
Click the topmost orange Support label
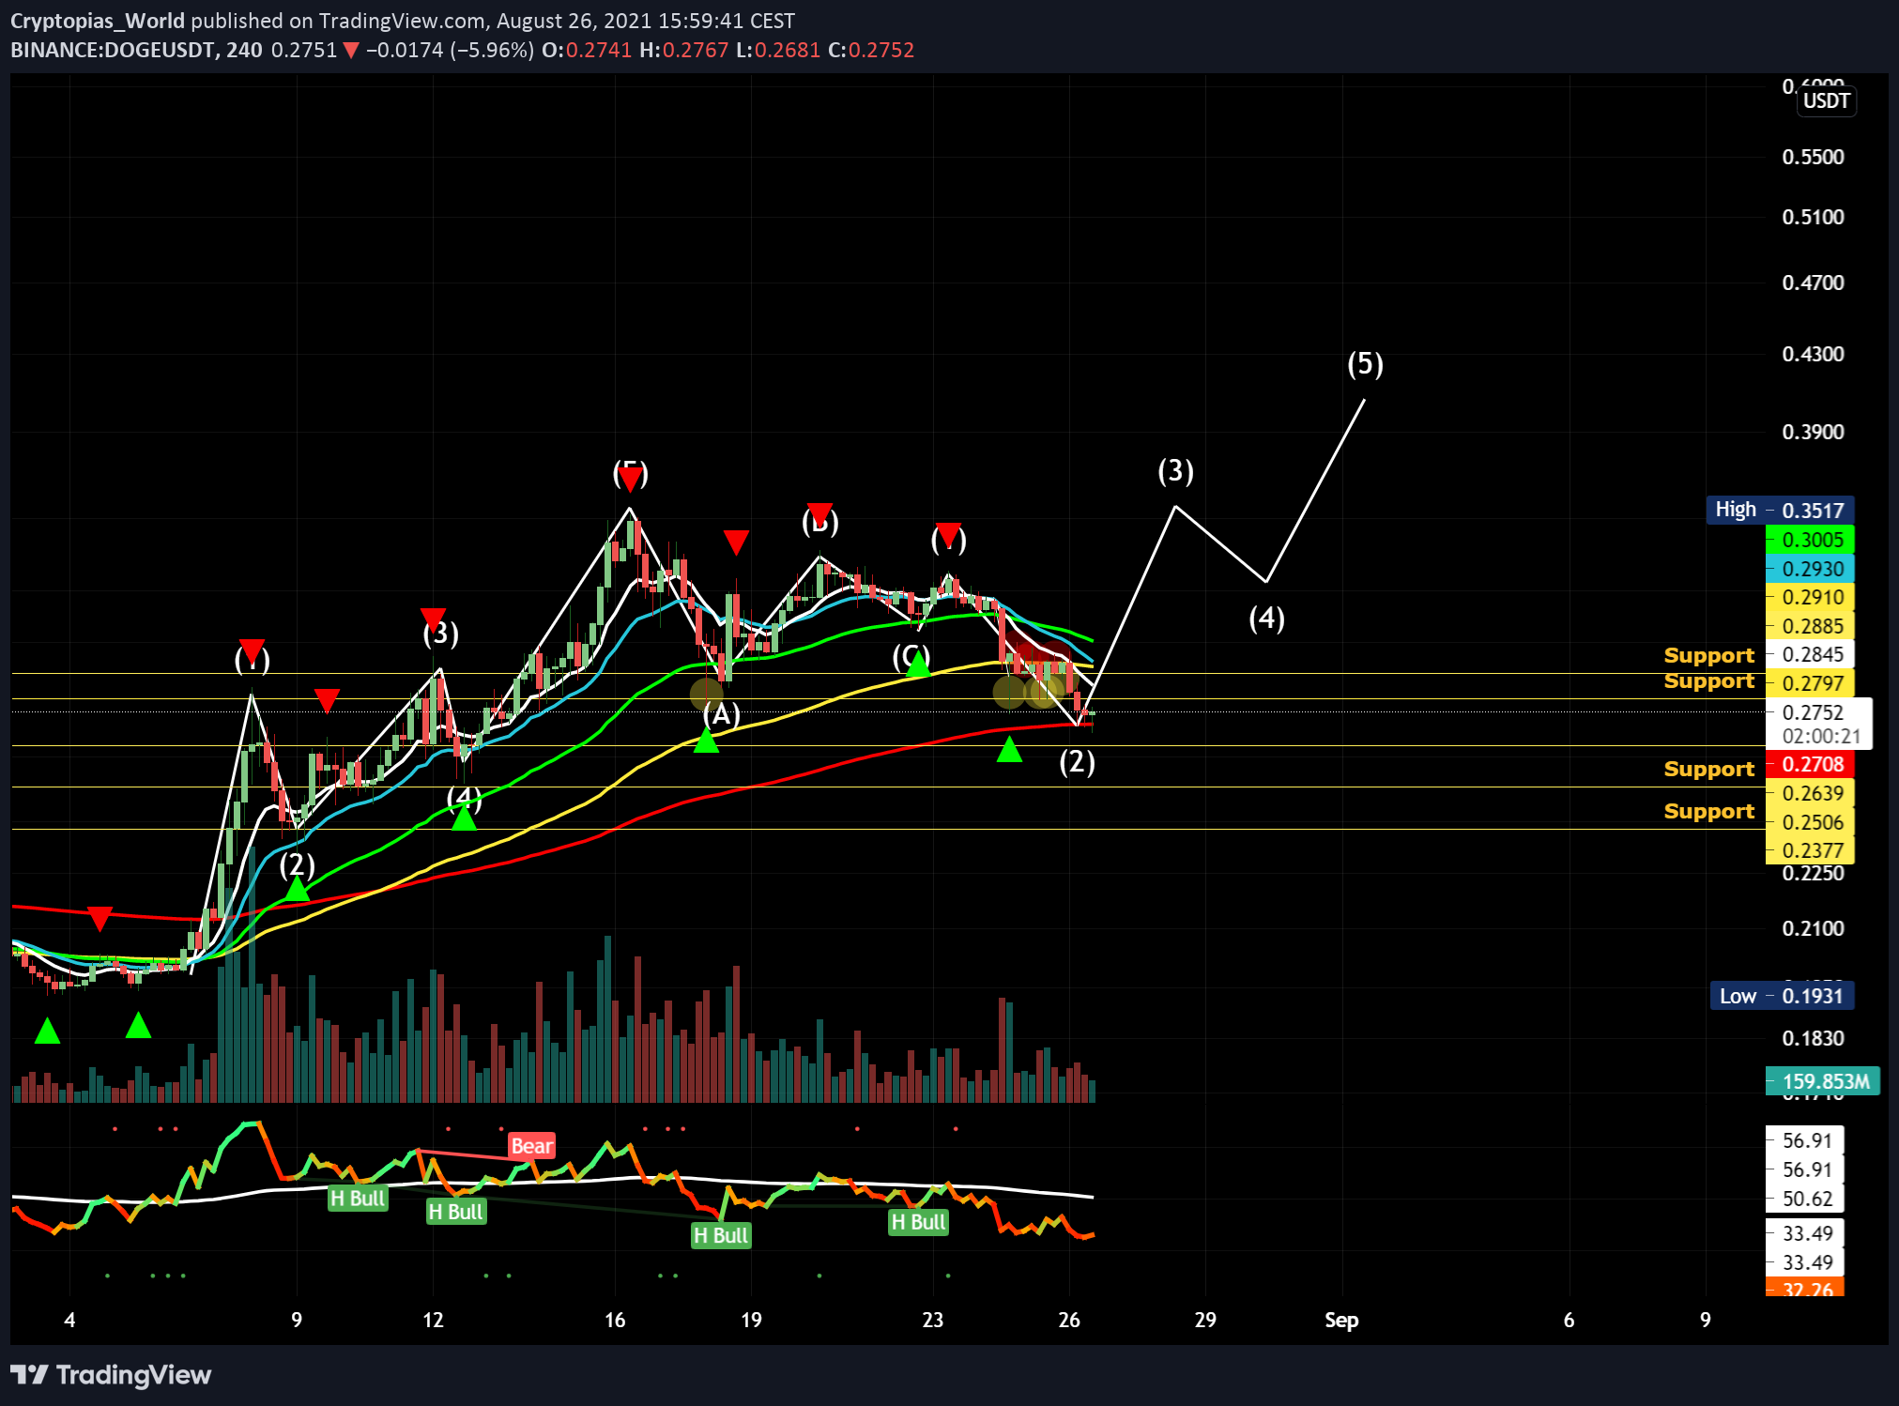[x=1708, y=655]
